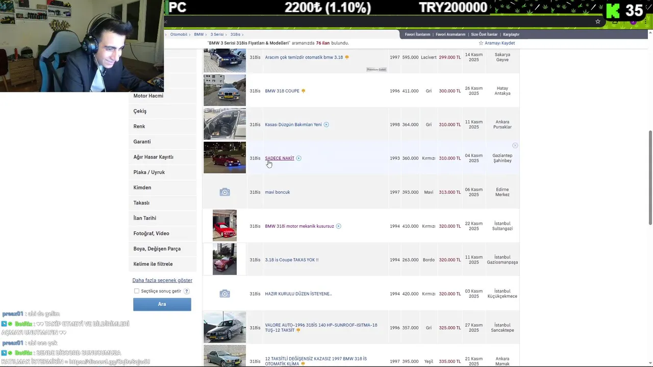Open listing 12 TAKSİTLİ DEĞİŞENSİZ KAZASIZ 1997 BMW
Screen dimensions: 653x367
[316, 361]
